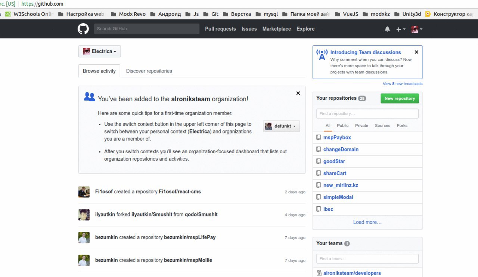Click the ibec repository book icon
The width and height of the screenshot is (478, 277).
[x=319, y=209]
